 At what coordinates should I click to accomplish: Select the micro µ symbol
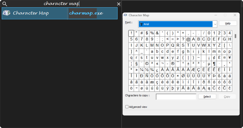(209, 64)
